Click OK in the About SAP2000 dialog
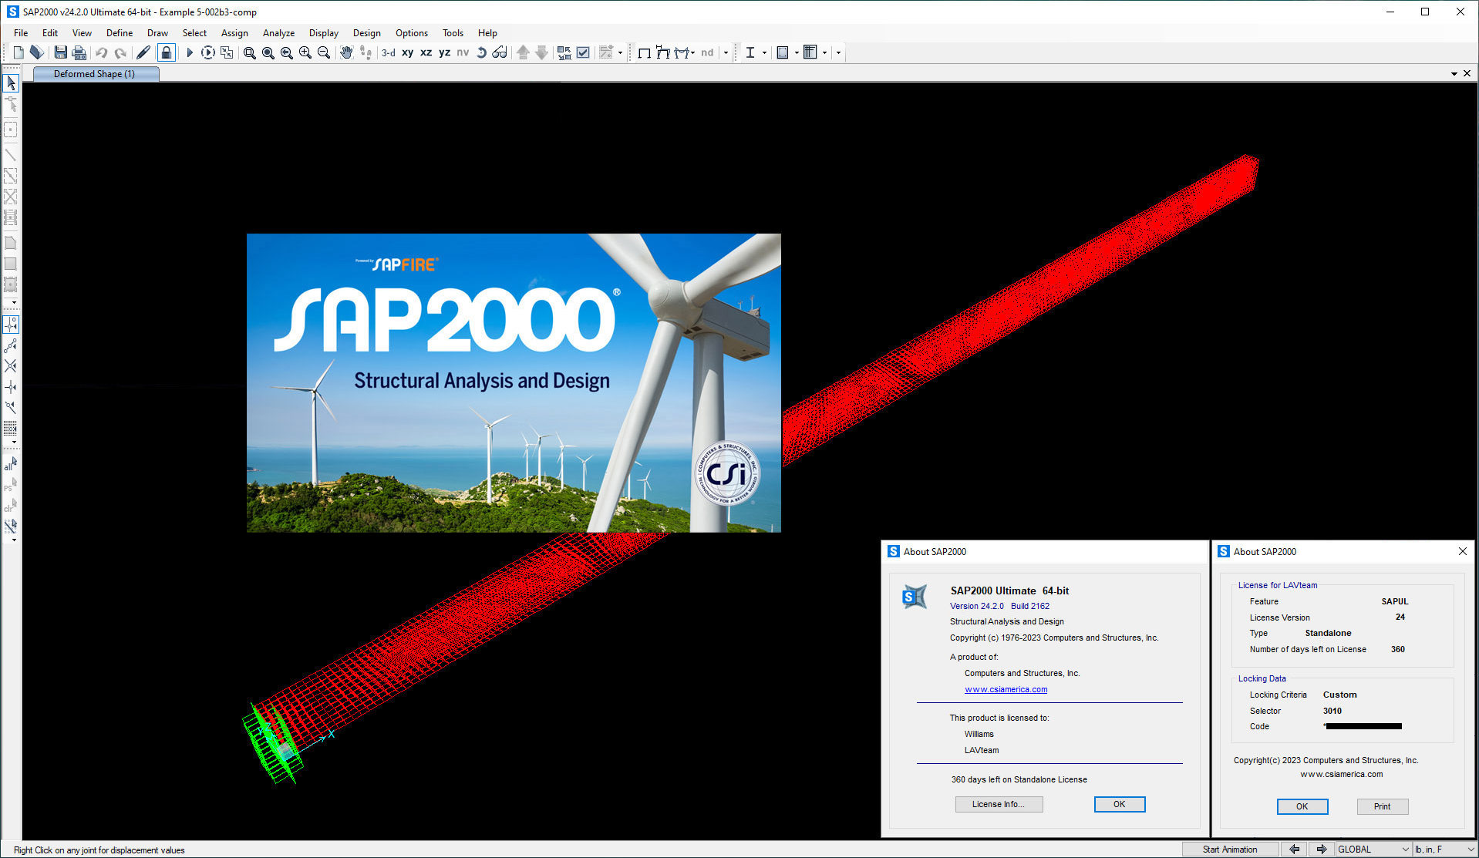Screen dimensions: 1479x858 pyautogui.click(x=1120, y=804)
